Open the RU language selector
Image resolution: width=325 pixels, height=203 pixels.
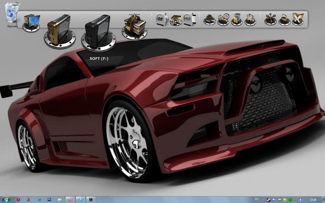257,199
